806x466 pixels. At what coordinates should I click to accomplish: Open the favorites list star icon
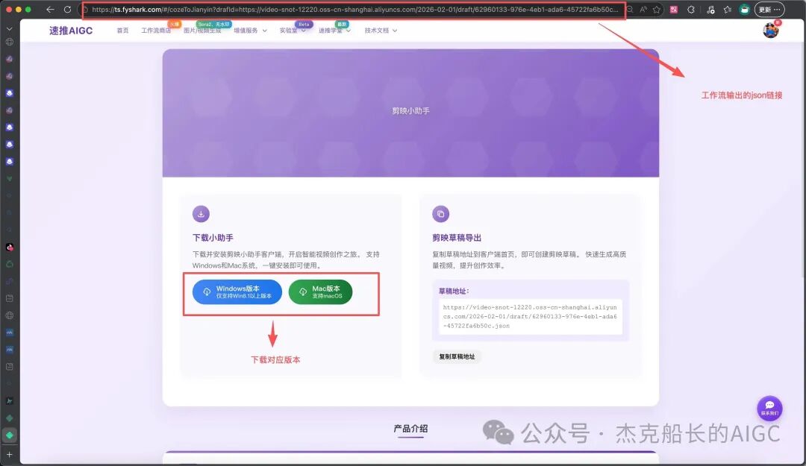tap(728, 9)
